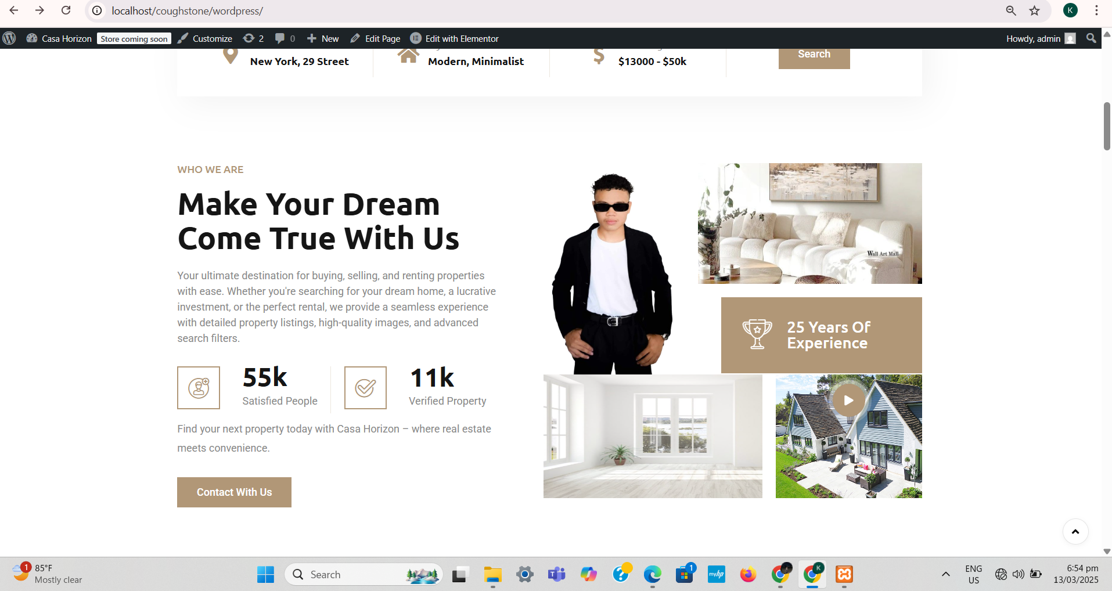Click the browser address bar URL
The height and width of the screenshot is (591, 1112).
(x=187, y=10)
